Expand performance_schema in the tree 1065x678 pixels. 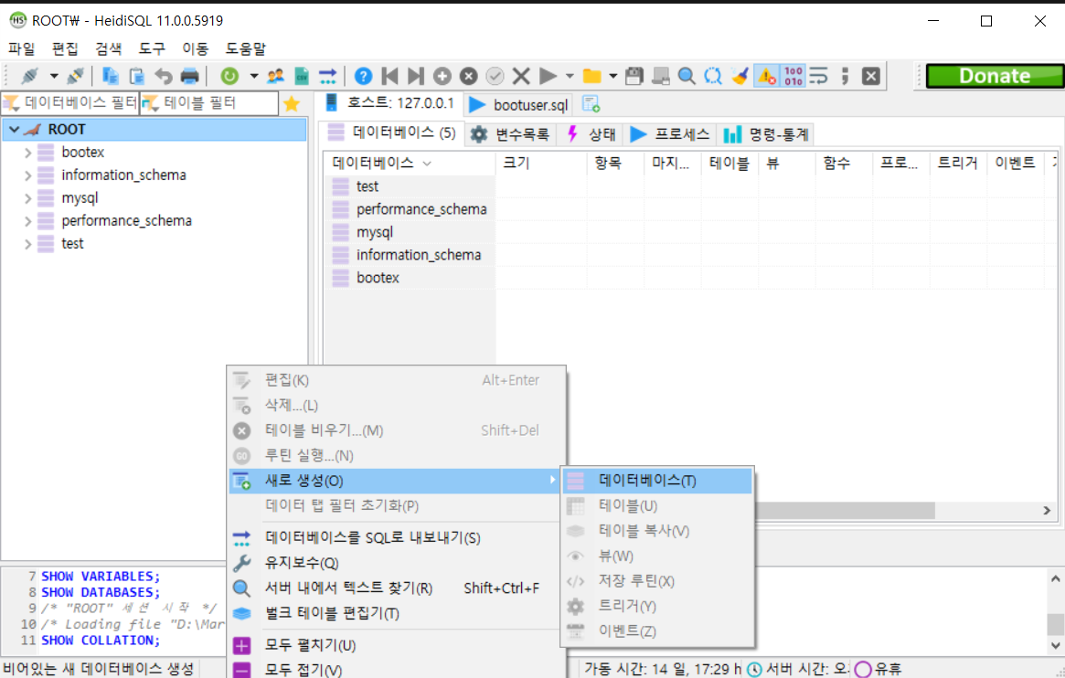pos(27,221)
